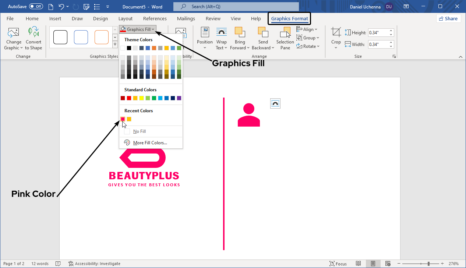The width and height of the screenshot is (466, 268).
Task: Expand the Align dropdown
Action: pos(307,29)
